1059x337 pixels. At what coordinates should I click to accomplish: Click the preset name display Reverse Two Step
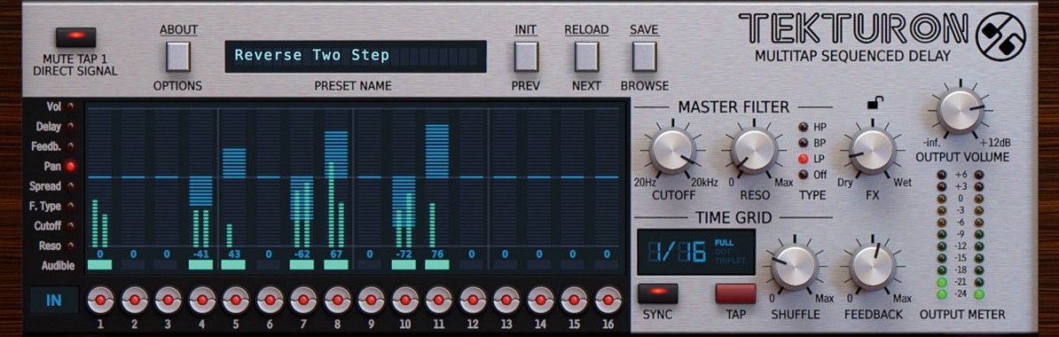[356, 57]
